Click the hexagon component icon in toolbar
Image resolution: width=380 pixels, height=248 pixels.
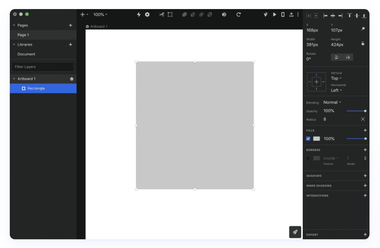point(147,15)
